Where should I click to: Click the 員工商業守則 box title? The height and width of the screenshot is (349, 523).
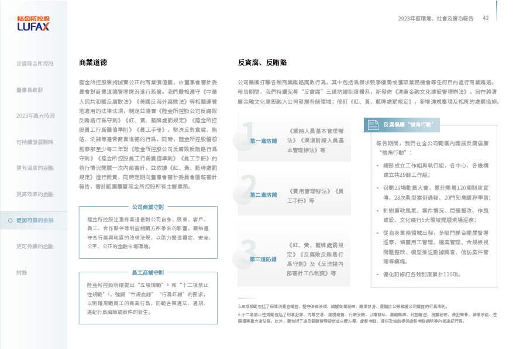tap(147, 272)
